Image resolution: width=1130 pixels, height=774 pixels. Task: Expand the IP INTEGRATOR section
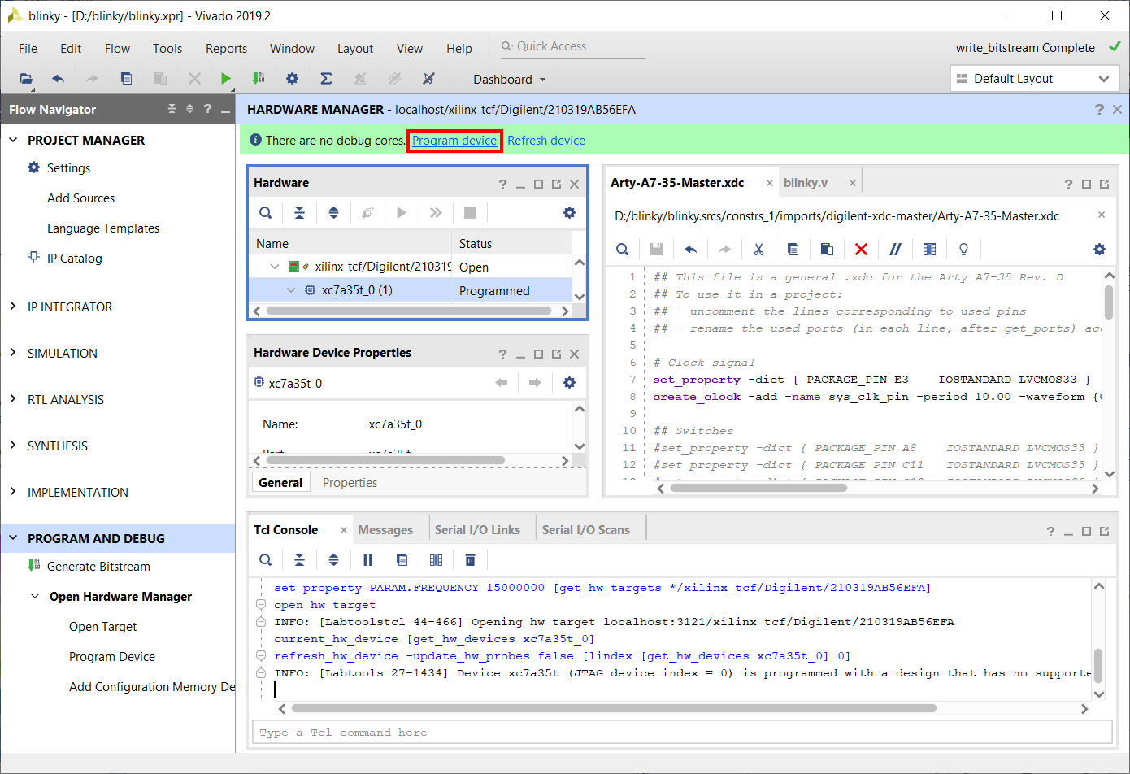[13, 307]
